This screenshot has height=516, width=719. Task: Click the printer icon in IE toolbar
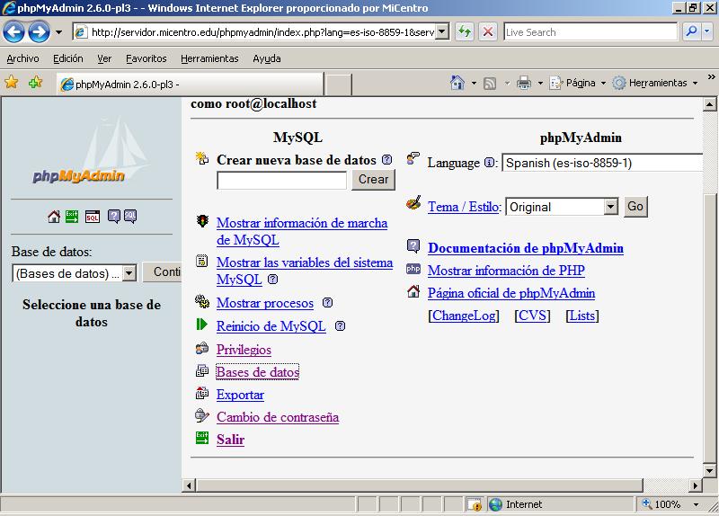coord(523,83)
